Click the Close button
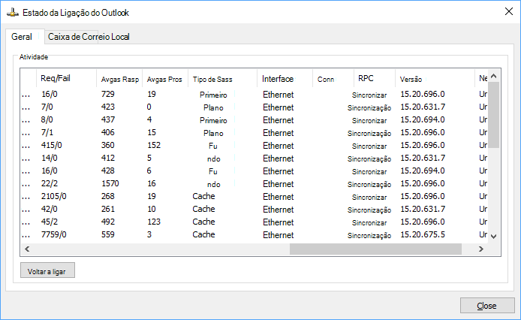The image size is (521, 320). (x=487, y=306)
